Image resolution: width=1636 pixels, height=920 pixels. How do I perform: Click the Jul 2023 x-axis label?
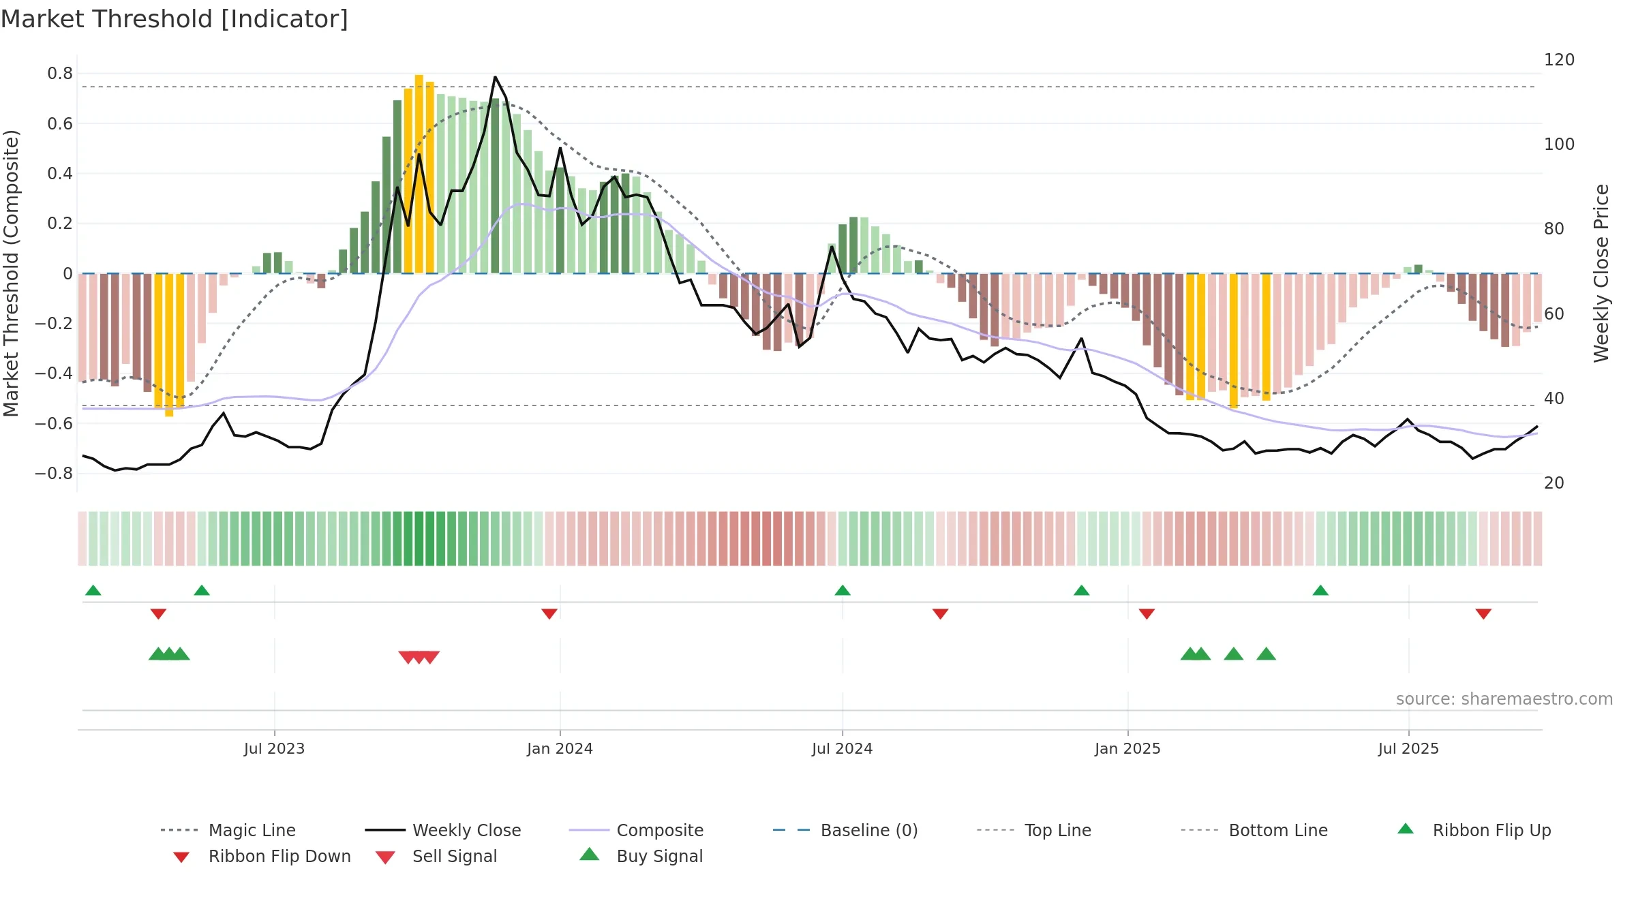274,748
